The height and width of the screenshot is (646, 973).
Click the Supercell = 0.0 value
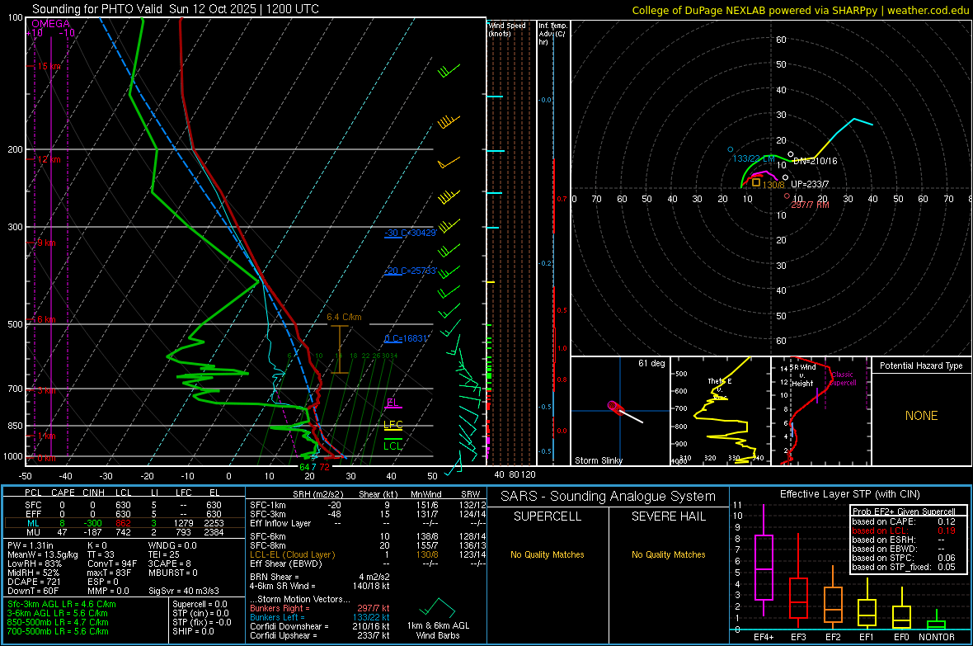point(200,604)
